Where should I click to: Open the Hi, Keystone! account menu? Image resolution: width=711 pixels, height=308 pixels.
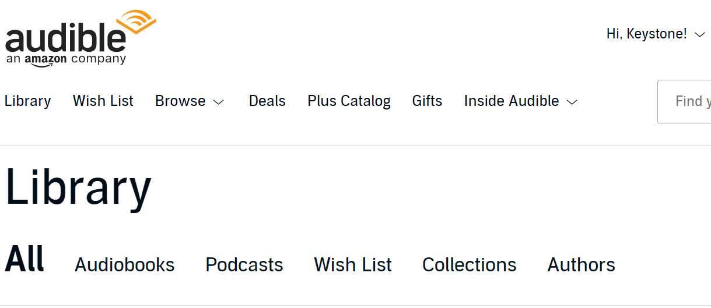(656, 34)
